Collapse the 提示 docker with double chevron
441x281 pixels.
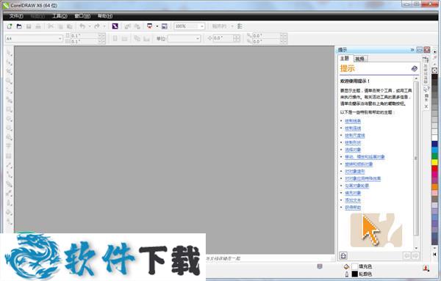pyautogui.click(x=412, y=50)
